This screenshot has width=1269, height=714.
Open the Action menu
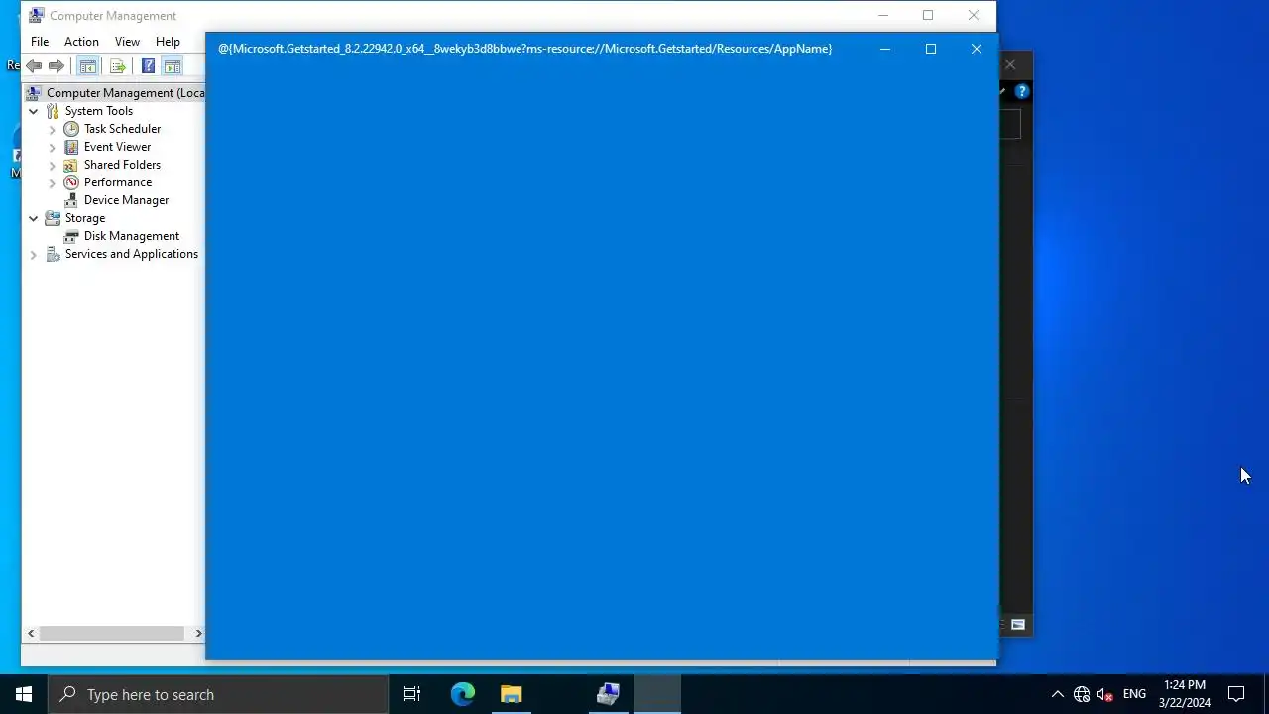81,42
